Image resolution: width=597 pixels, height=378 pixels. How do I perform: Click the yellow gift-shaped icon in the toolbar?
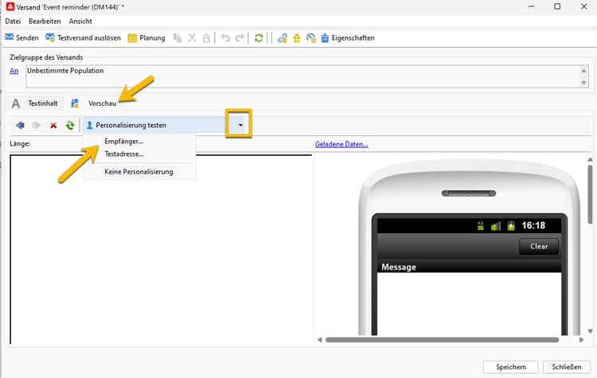point(297,37)
